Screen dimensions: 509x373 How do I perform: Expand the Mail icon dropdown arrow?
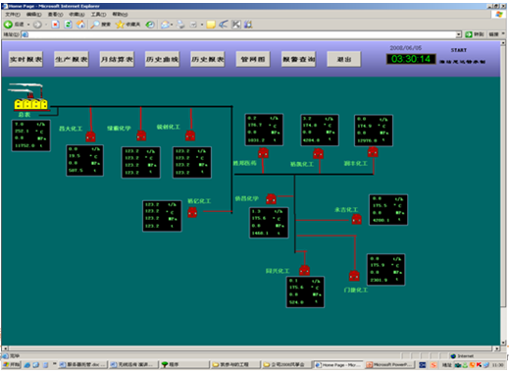(172, 25)
